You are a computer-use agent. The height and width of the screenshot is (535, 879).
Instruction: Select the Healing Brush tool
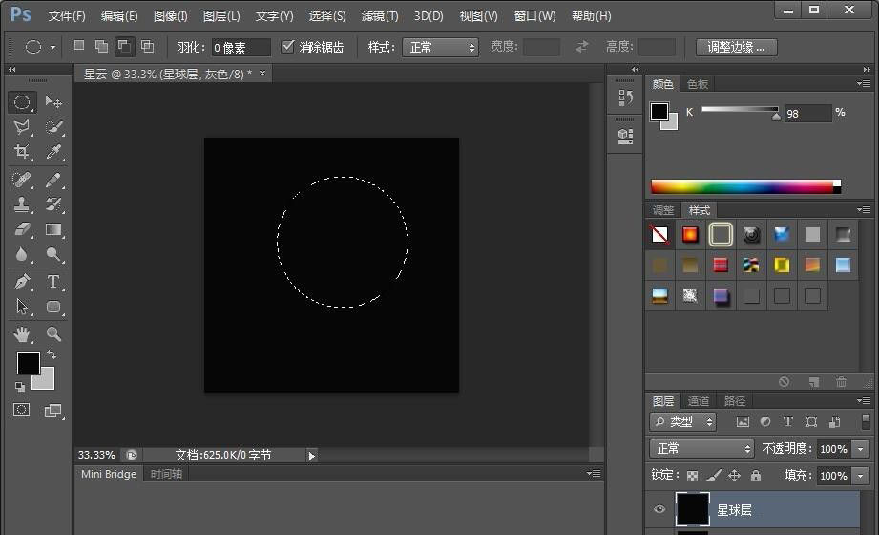click(22, 181)
